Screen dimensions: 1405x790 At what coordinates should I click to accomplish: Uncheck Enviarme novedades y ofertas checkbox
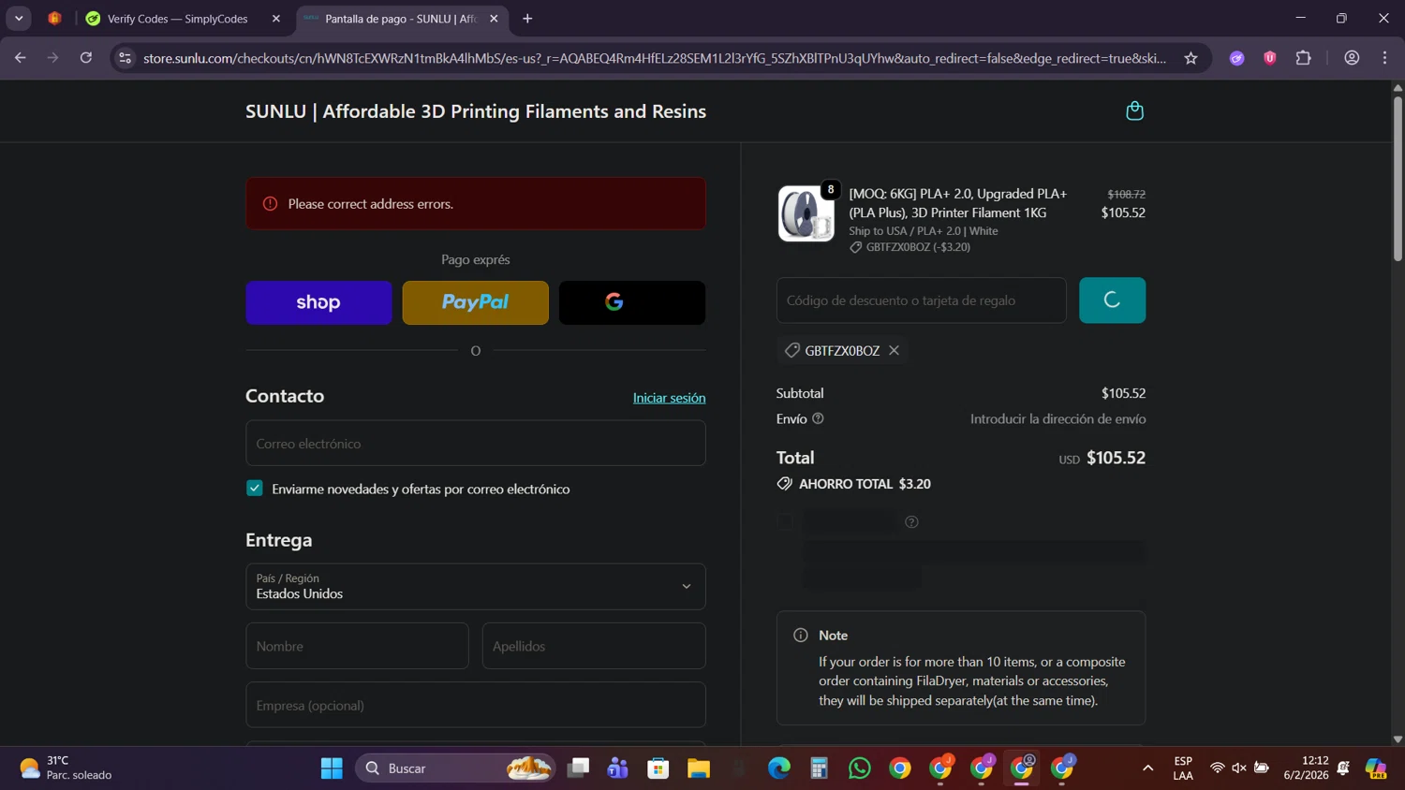pyautogui.click(x=255, y=489)
